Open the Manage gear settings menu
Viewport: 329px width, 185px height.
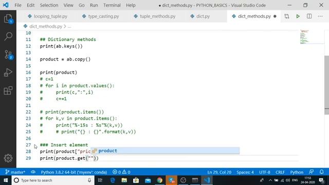pyautogui.click(x=8, y=158)
